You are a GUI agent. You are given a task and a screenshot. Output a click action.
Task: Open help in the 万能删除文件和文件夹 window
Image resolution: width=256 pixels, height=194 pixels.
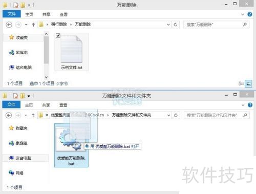(250, 105)
